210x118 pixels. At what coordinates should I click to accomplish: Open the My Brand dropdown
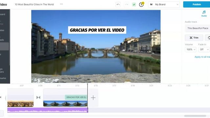[x=164, y=4]
